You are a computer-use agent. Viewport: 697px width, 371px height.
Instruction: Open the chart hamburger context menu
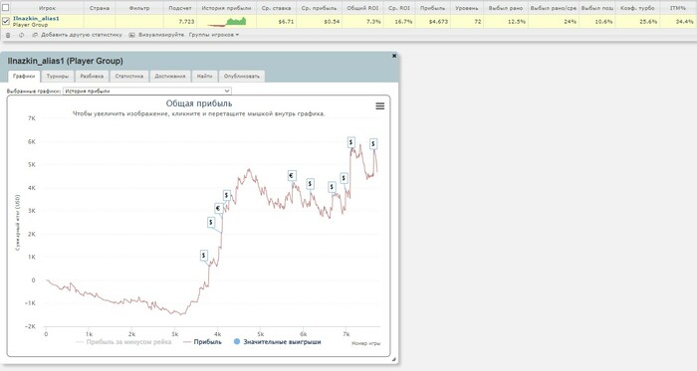tap(380, 106)
